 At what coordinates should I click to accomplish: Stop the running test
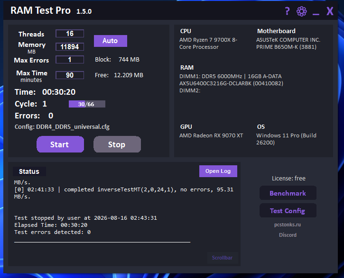point(117,144)
